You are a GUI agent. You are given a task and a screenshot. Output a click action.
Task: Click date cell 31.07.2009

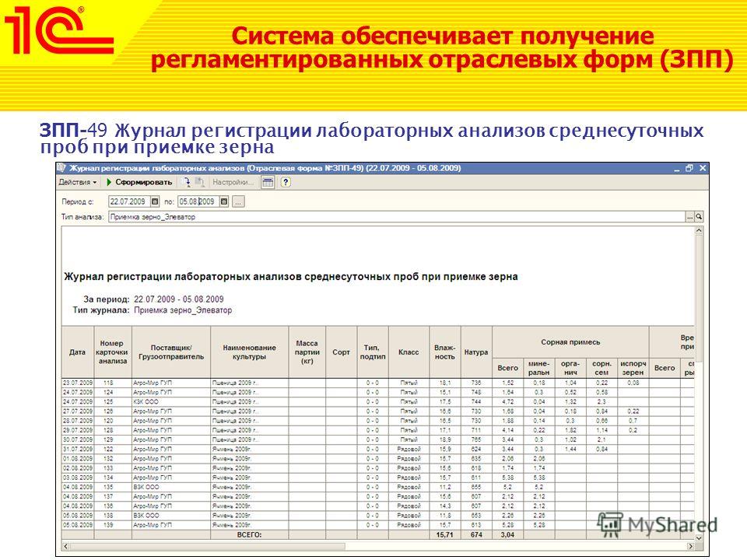point(78,450)
